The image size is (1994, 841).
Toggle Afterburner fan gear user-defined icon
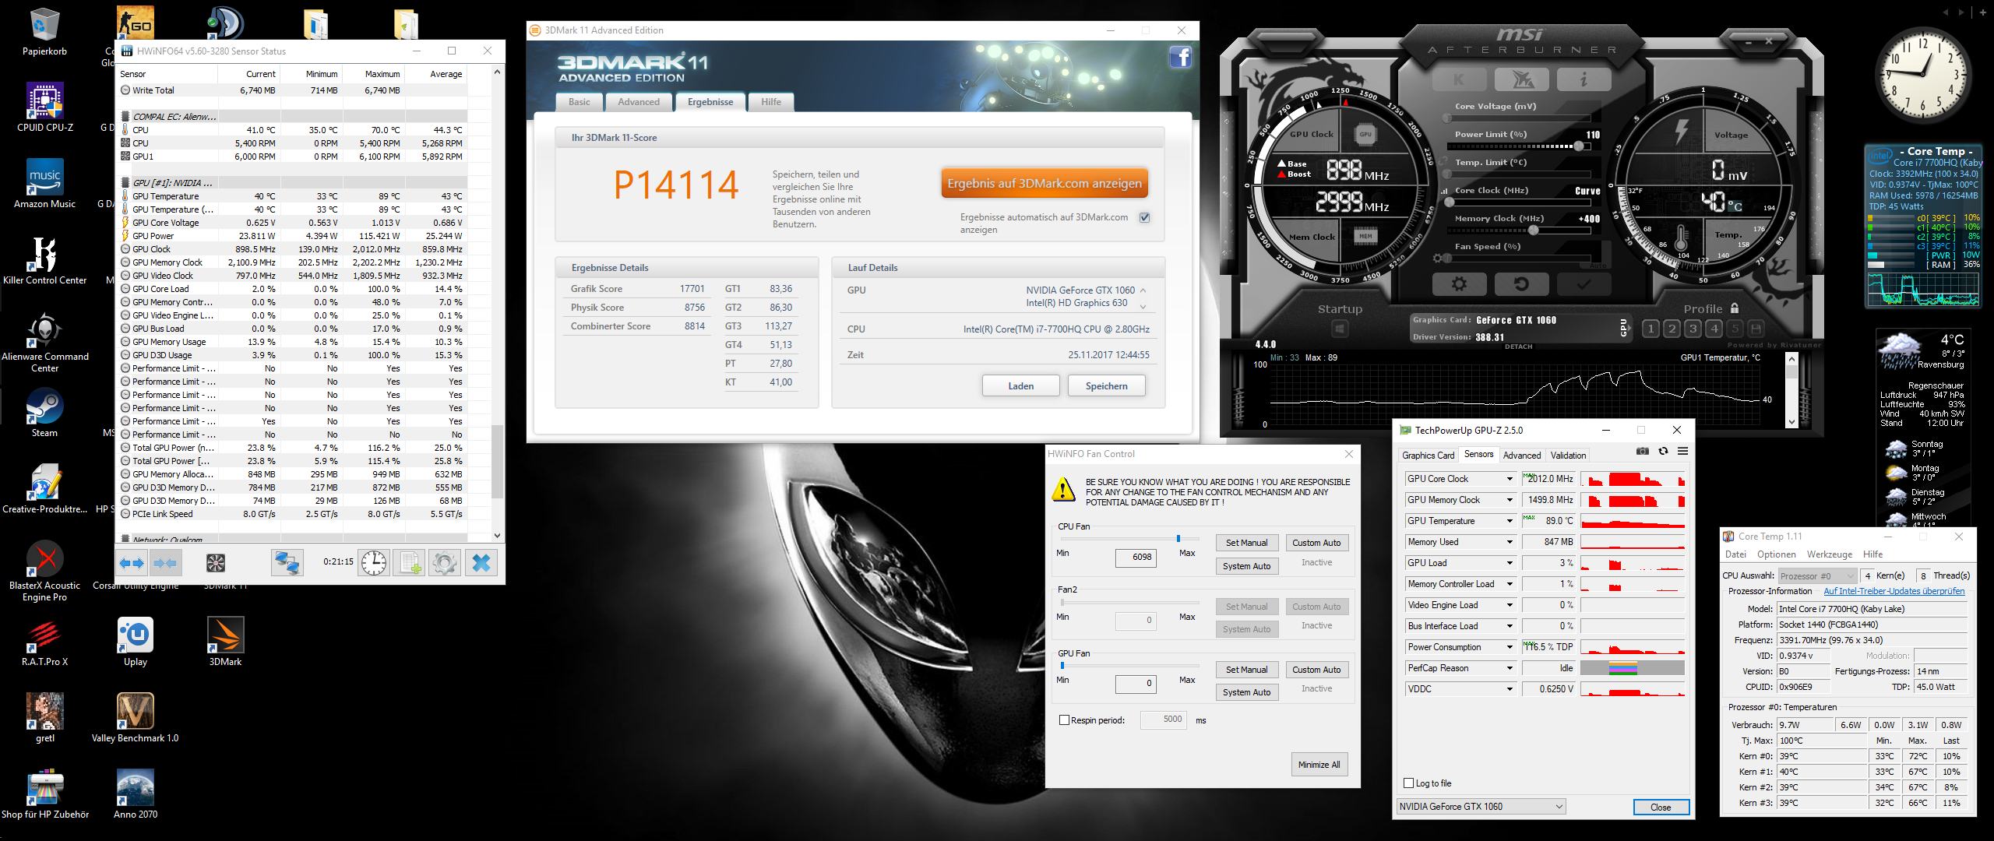[x=1438, y=258]
